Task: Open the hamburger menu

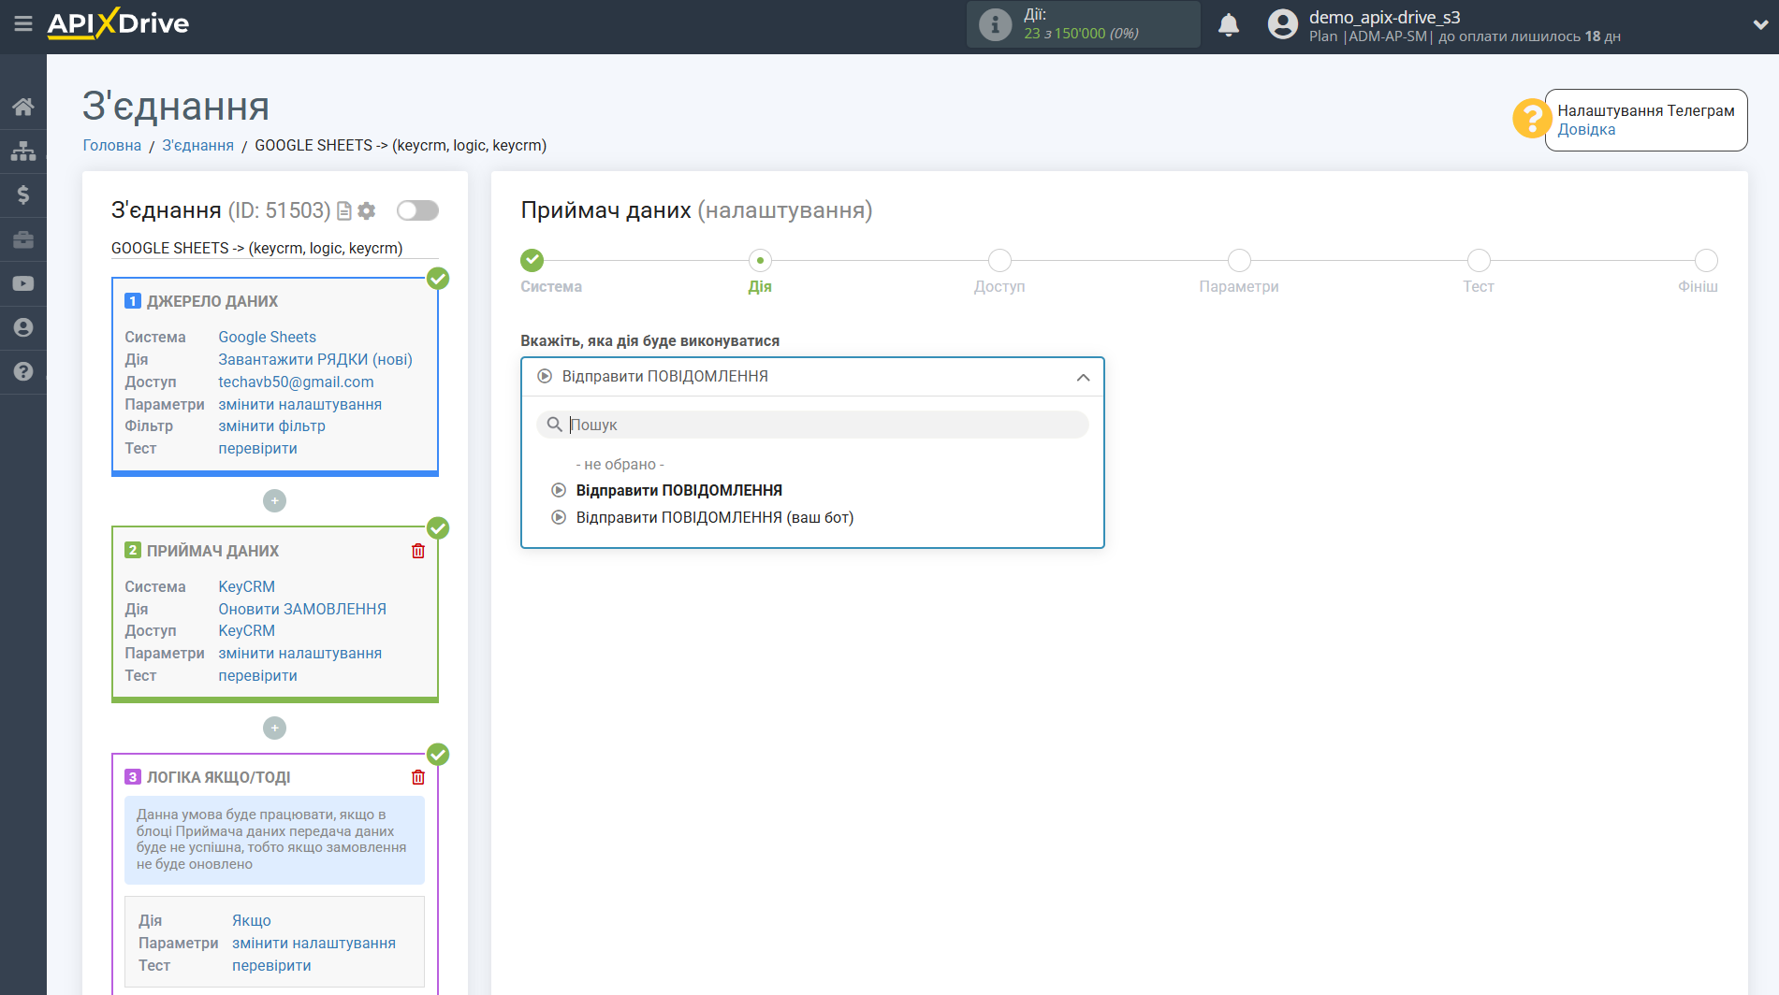Action: tap(23, 23)
